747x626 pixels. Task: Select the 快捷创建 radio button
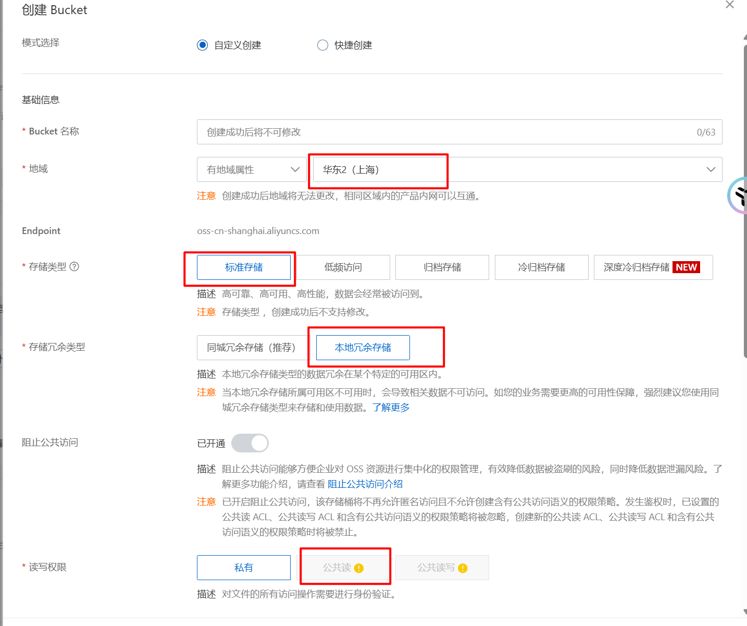[x=323, y=45]
